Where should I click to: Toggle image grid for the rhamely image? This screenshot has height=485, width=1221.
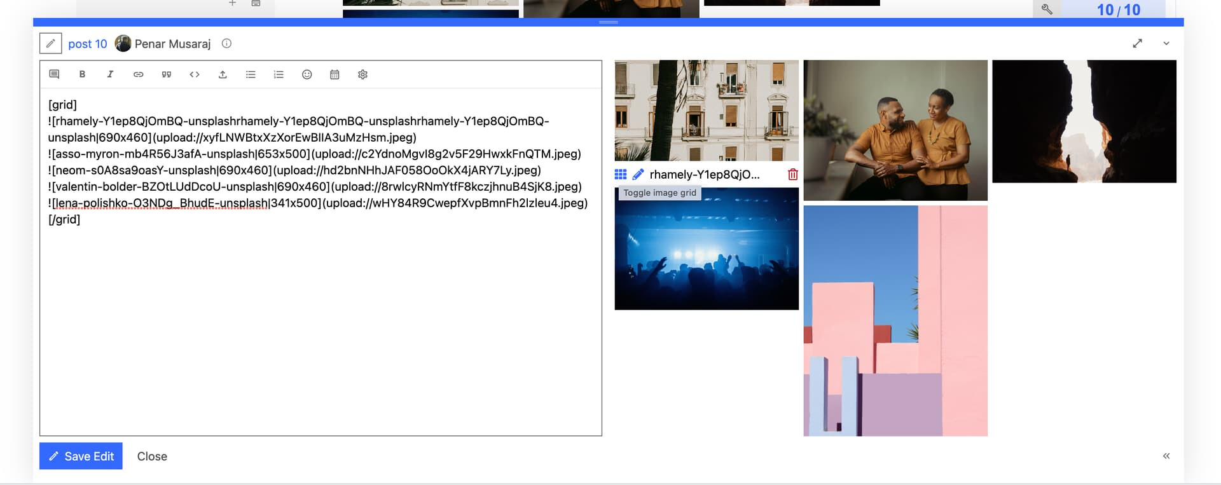click(621, 174)
